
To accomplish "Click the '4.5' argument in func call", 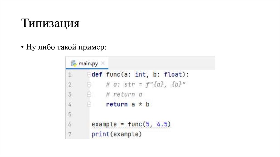I will pos(162,124).
